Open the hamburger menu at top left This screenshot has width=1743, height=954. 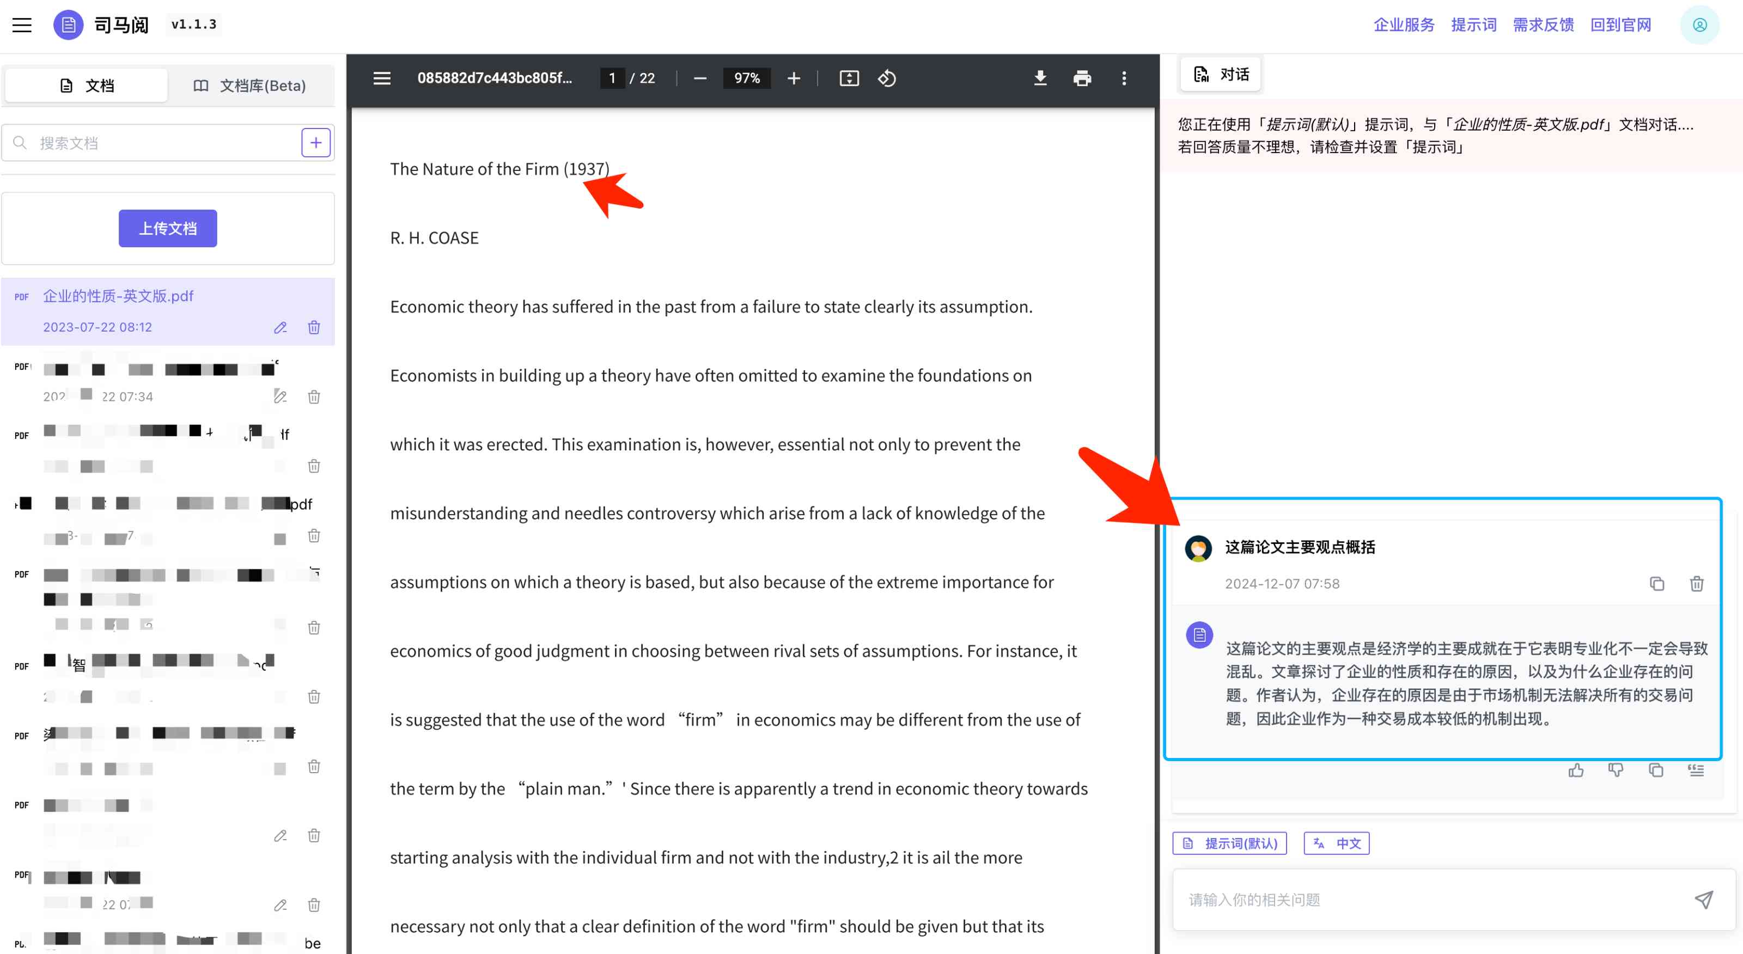(x=22, y=25)
